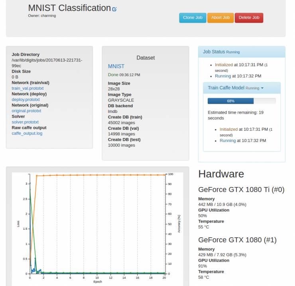Click the '55 °C' temperature value

pos(204,227)
